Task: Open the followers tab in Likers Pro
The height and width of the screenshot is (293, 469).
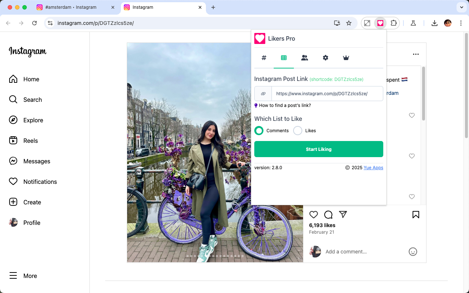Action: point(304,58)
